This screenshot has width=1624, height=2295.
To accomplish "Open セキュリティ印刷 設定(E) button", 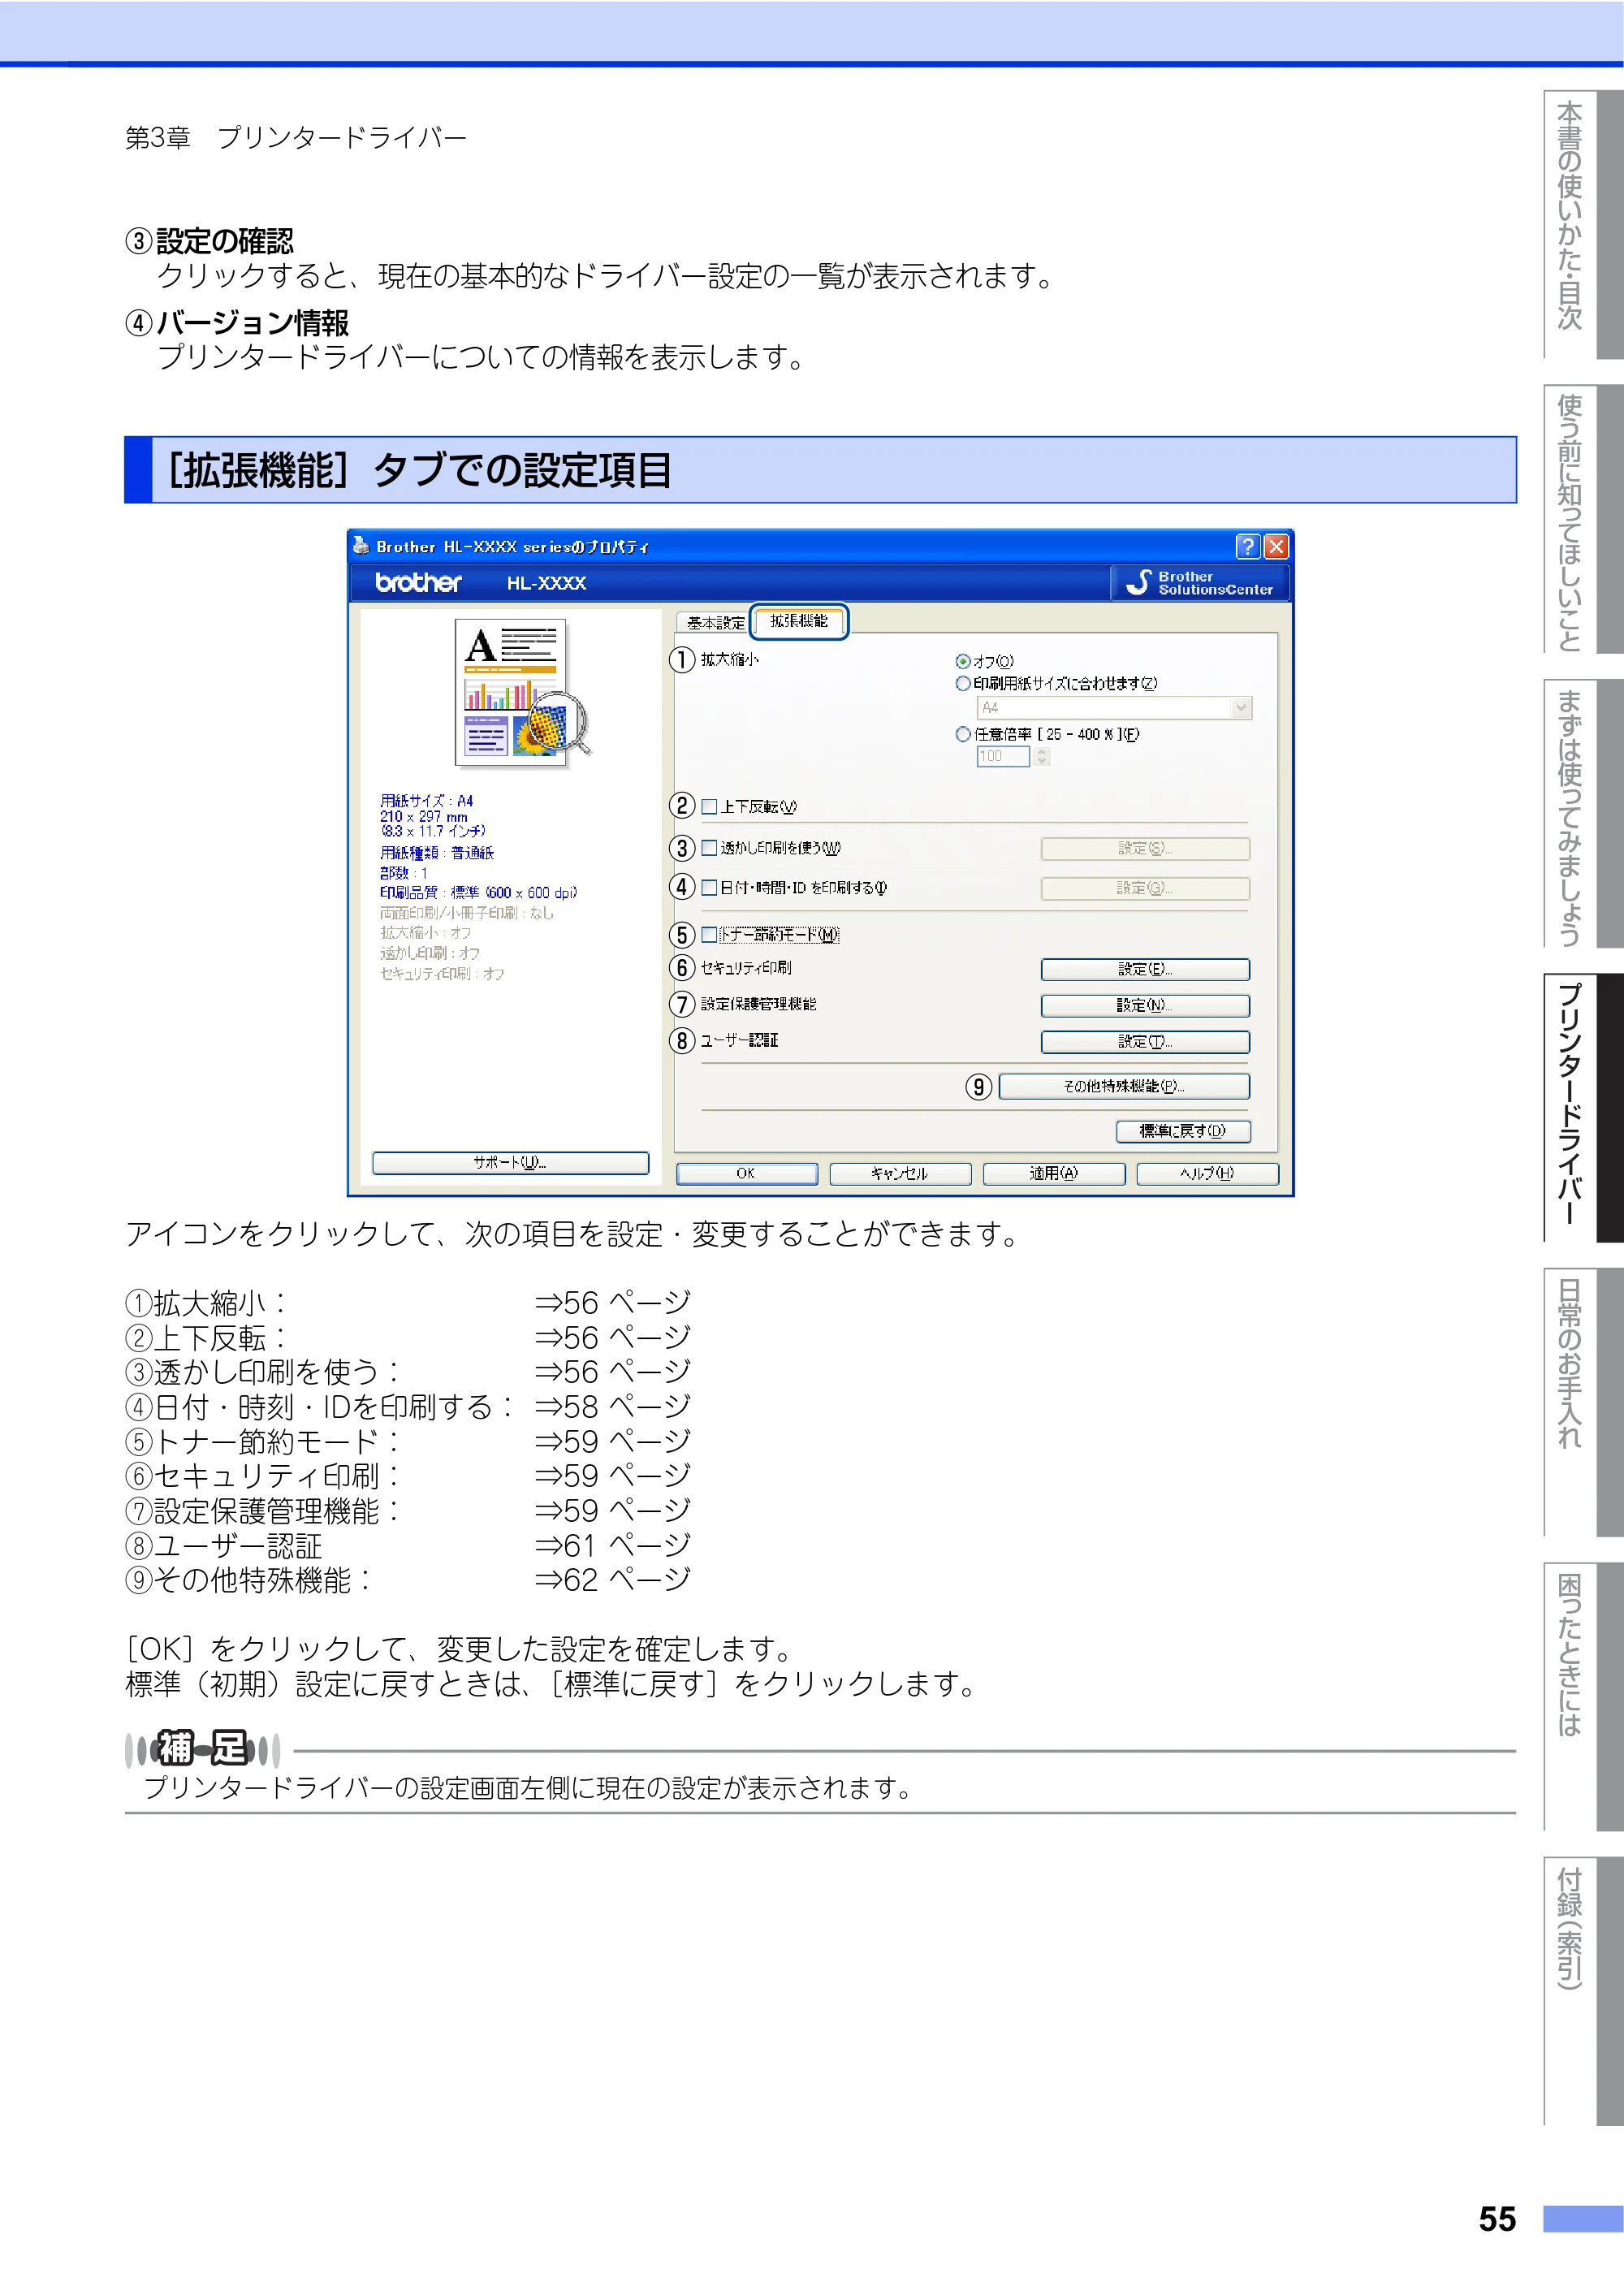I will [x=1145, y=969].
